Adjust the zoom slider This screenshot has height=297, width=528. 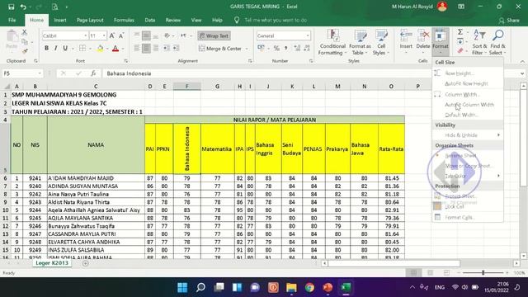point(483,273)
